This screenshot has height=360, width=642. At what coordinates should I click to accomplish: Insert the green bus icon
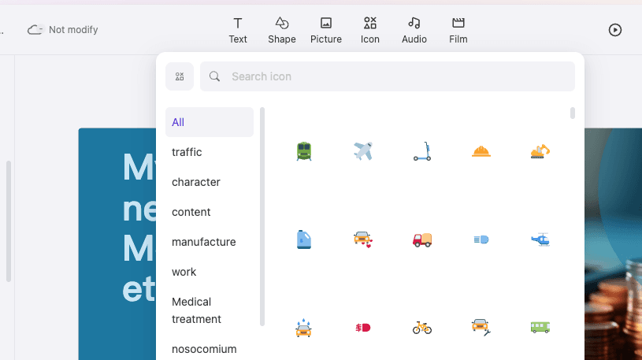pyautogui.click(x=540, y=327)
